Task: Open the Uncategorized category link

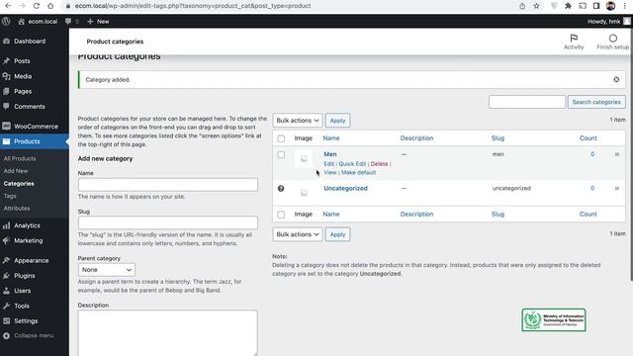Action: click(x=345, y=188)
